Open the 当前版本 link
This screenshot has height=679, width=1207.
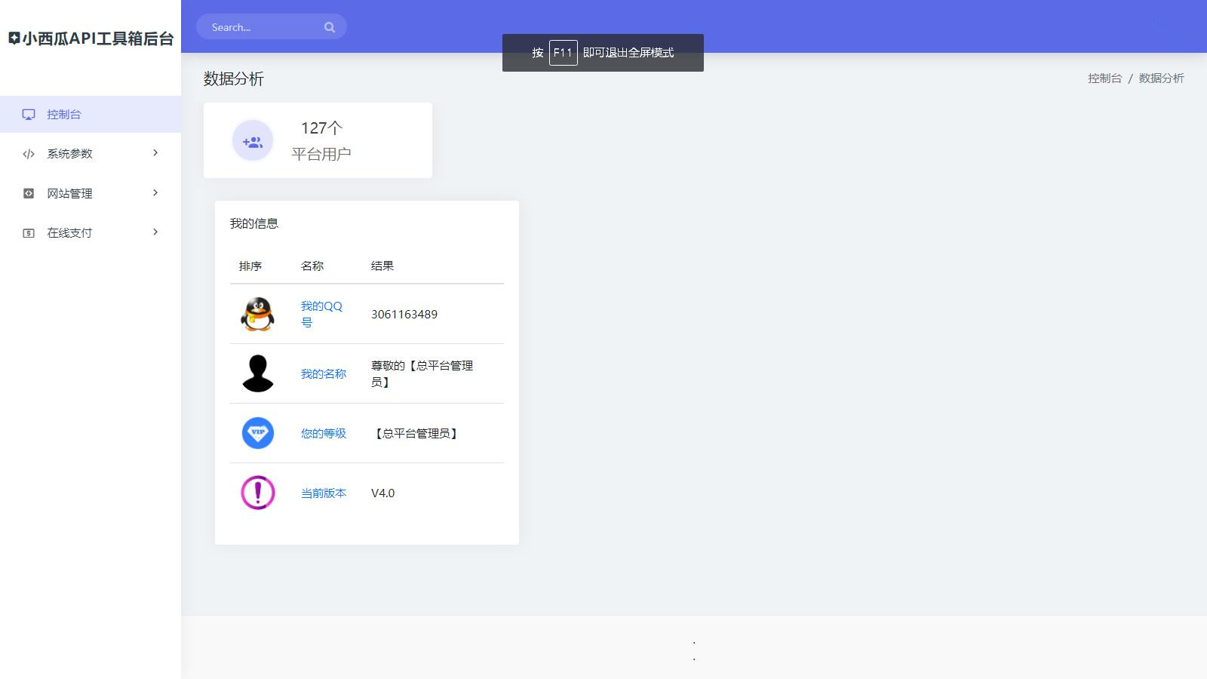point(324,493)
